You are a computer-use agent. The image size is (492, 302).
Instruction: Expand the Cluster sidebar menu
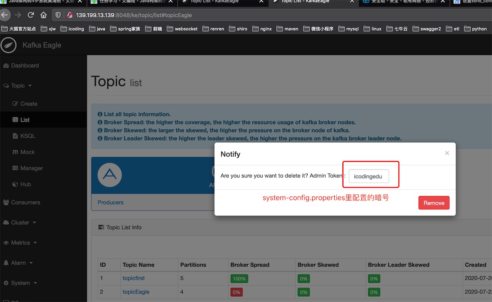tap(20, 223)
